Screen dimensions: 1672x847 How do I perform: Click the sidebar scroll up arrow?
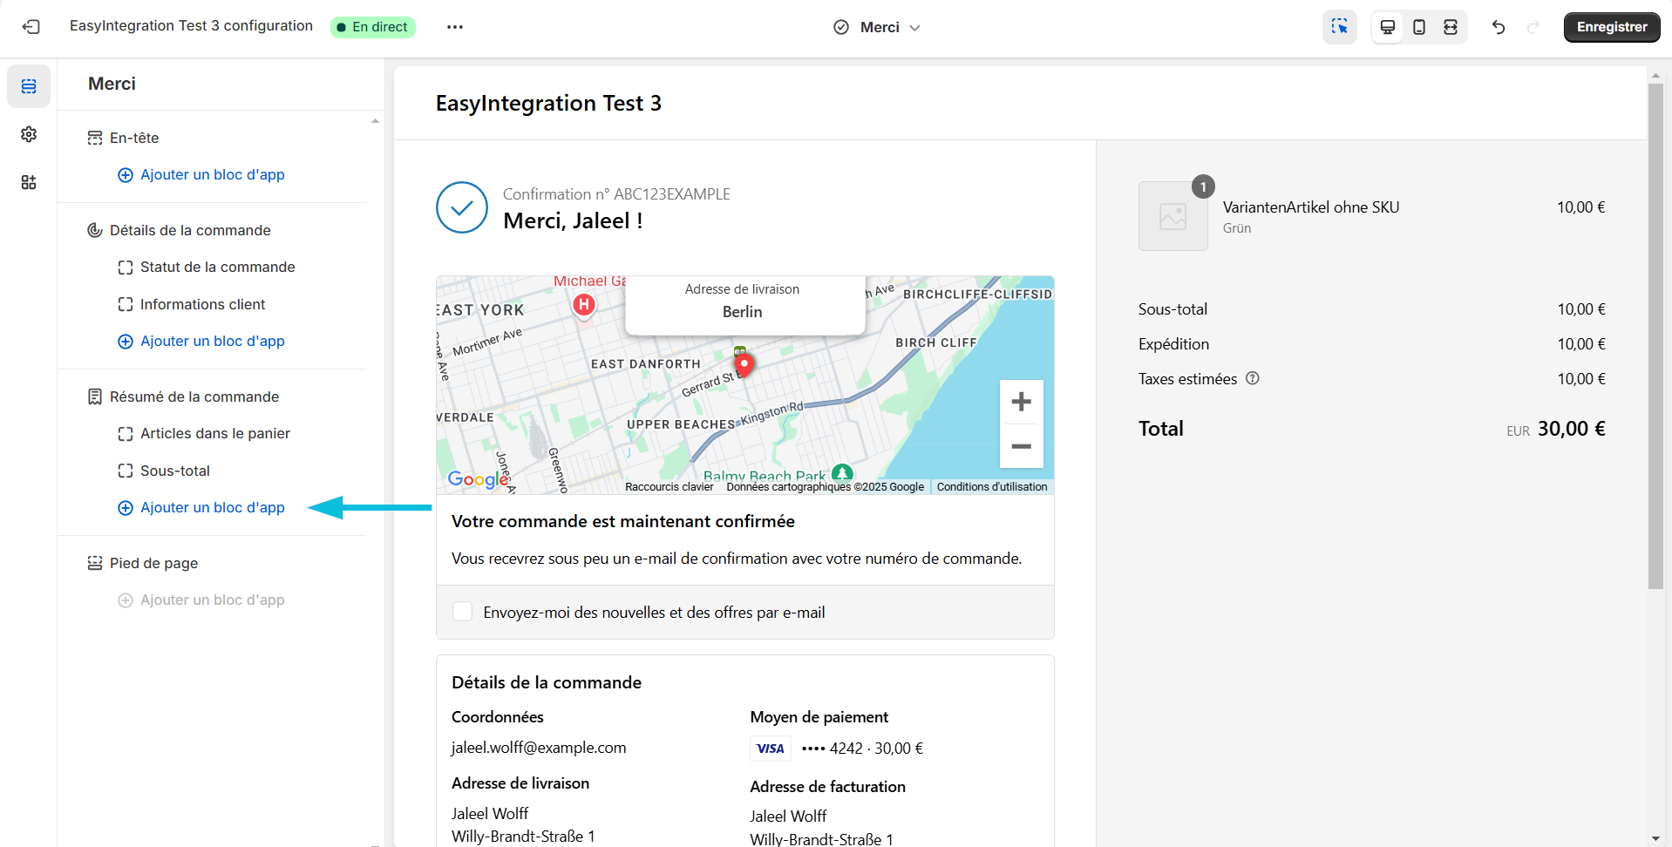tap(375, 121)
